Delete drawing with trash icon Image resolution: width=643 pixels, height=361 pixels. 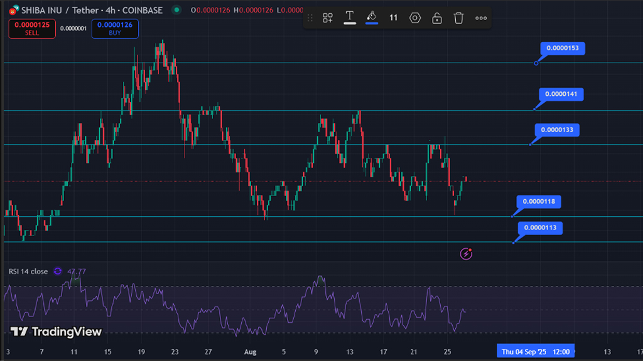tap(458, 18)
